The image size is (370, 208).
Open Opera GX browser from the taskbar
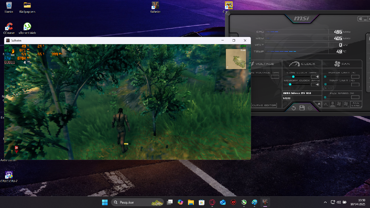212,202
